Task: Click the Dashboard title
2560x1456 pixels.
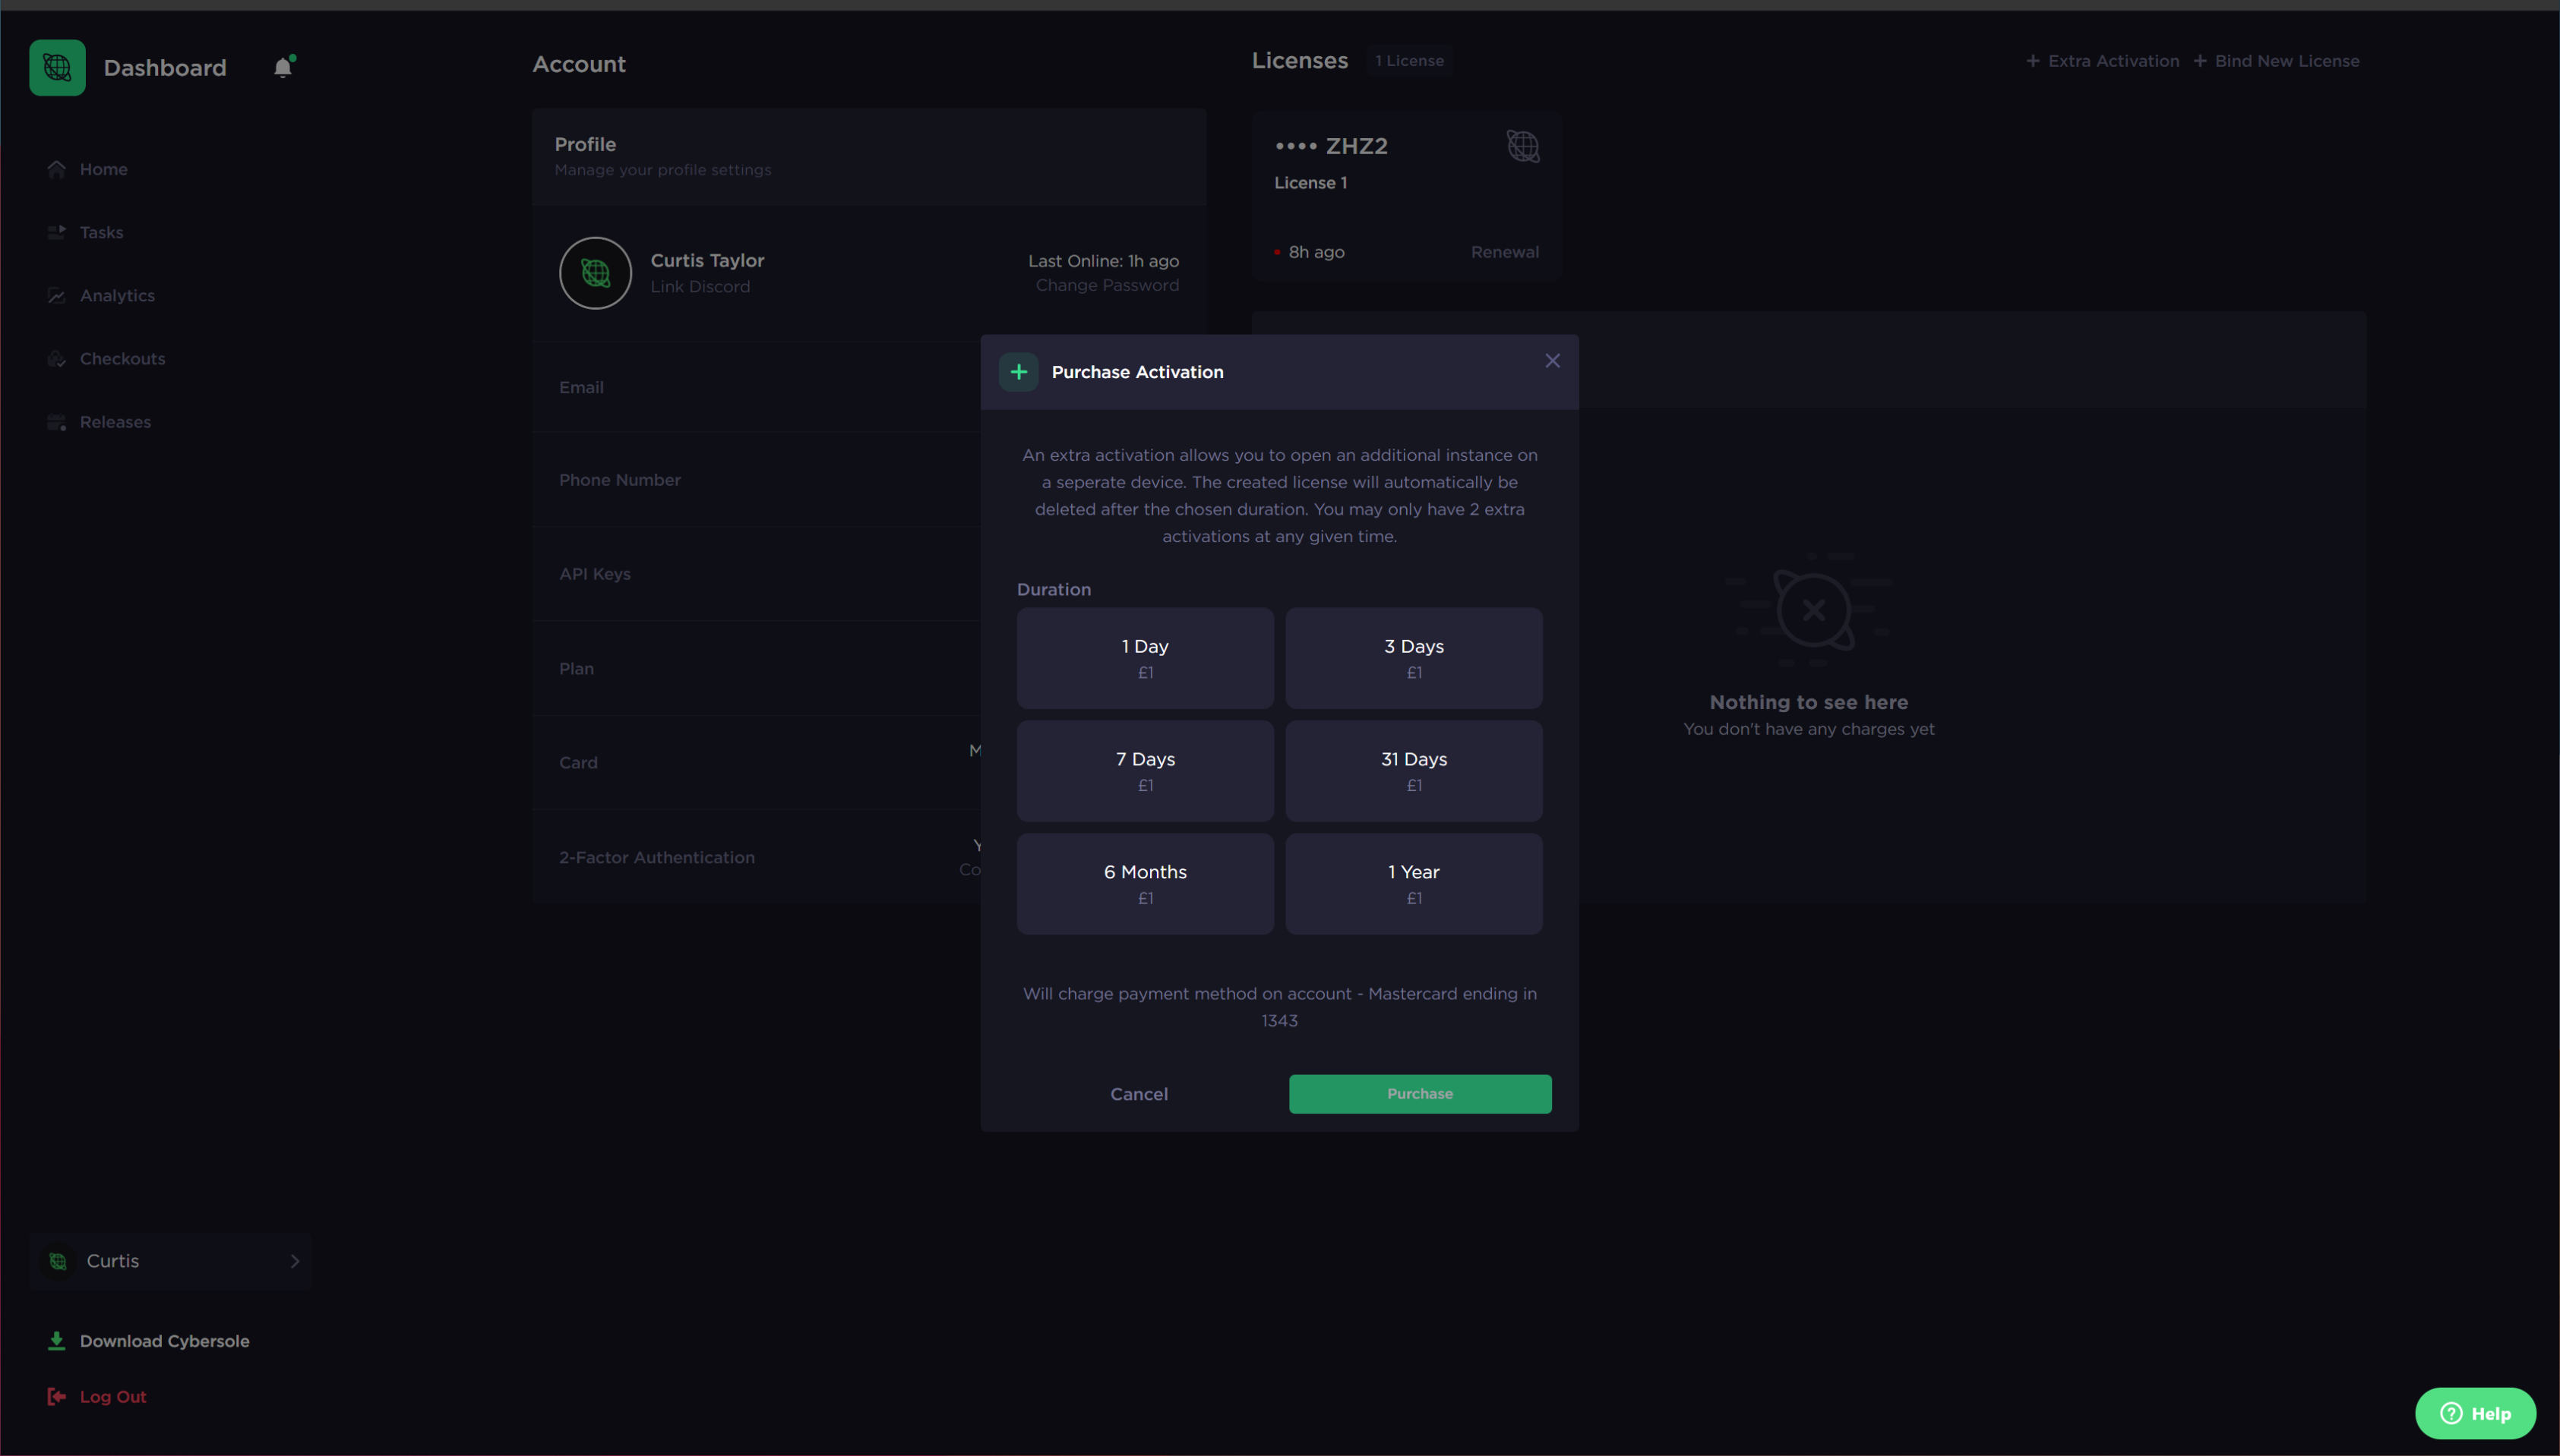Action: [x=164, y=67]
